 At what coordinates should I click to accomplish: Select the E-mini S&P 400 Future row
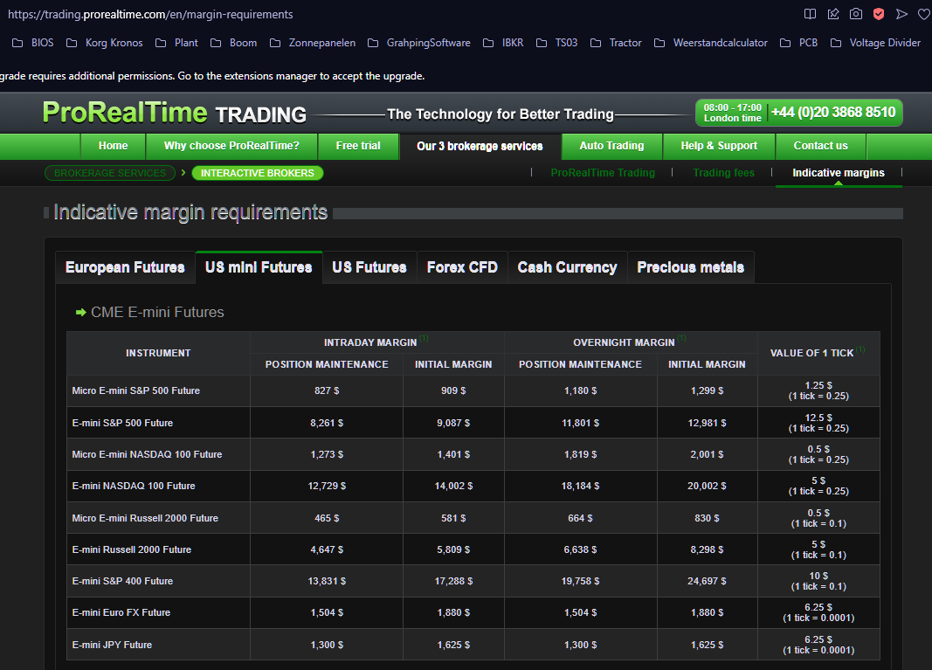[x=473, y=581]
